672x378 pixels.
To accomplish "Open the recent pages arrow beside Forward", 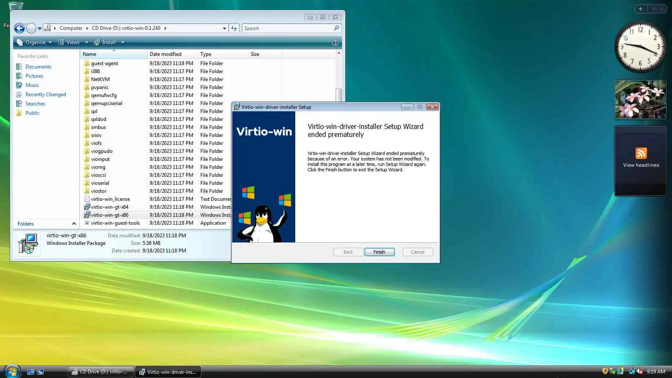I will tap(39, 29).
